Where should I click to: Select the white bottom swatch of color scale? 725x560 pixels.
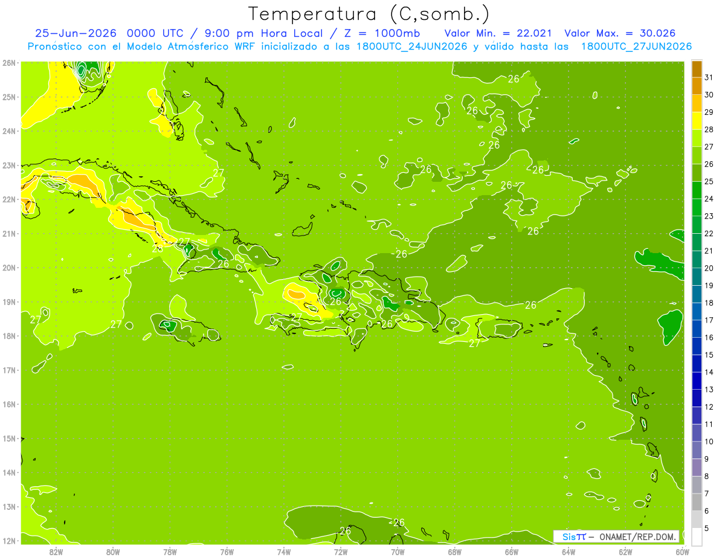tap(697, 536)
